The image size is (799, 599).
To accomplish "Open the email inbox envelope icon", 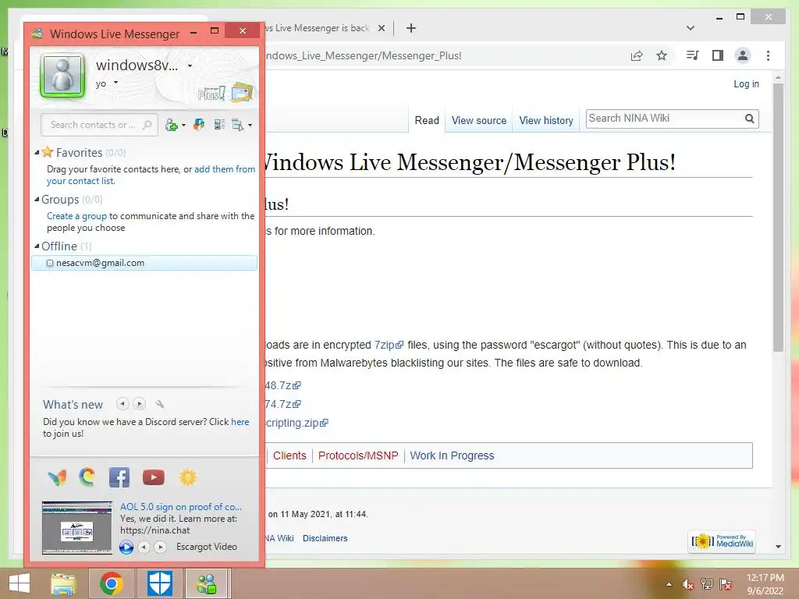I will 242,92.
